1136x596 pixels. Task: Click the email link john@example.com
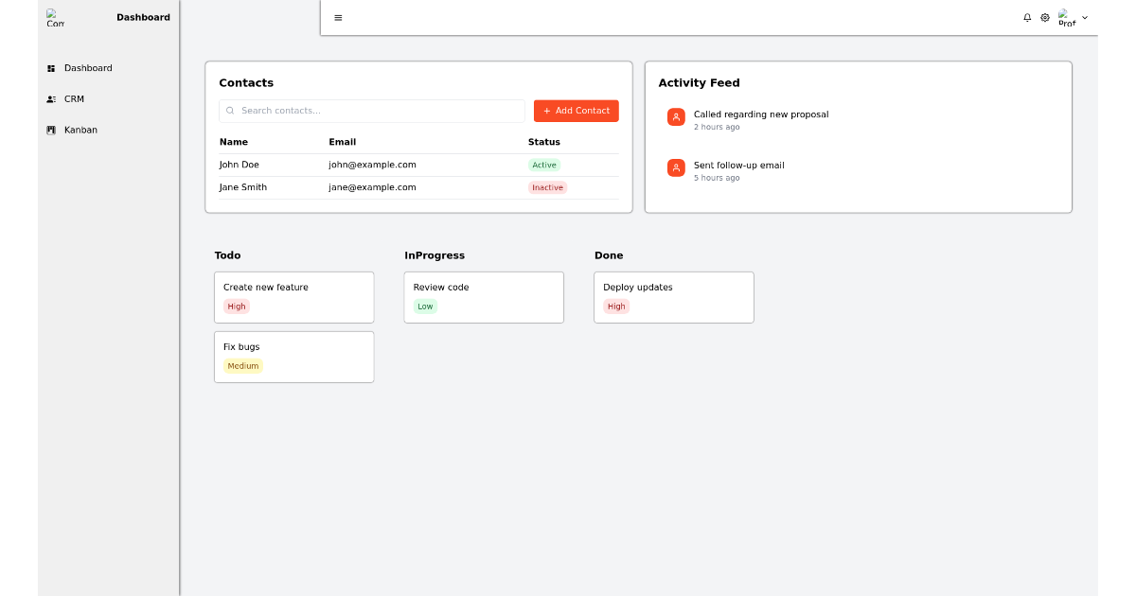[x=372, y=164]
